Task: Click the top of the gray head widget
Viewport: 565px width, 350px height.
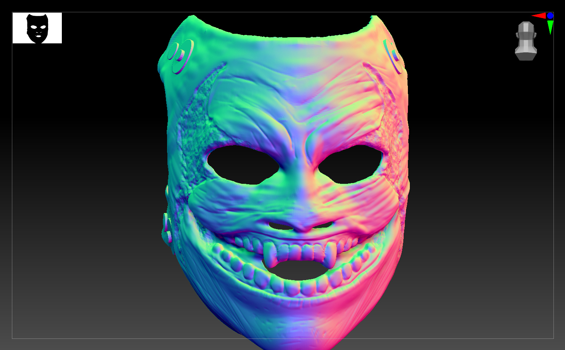Action: click(525, 22)
